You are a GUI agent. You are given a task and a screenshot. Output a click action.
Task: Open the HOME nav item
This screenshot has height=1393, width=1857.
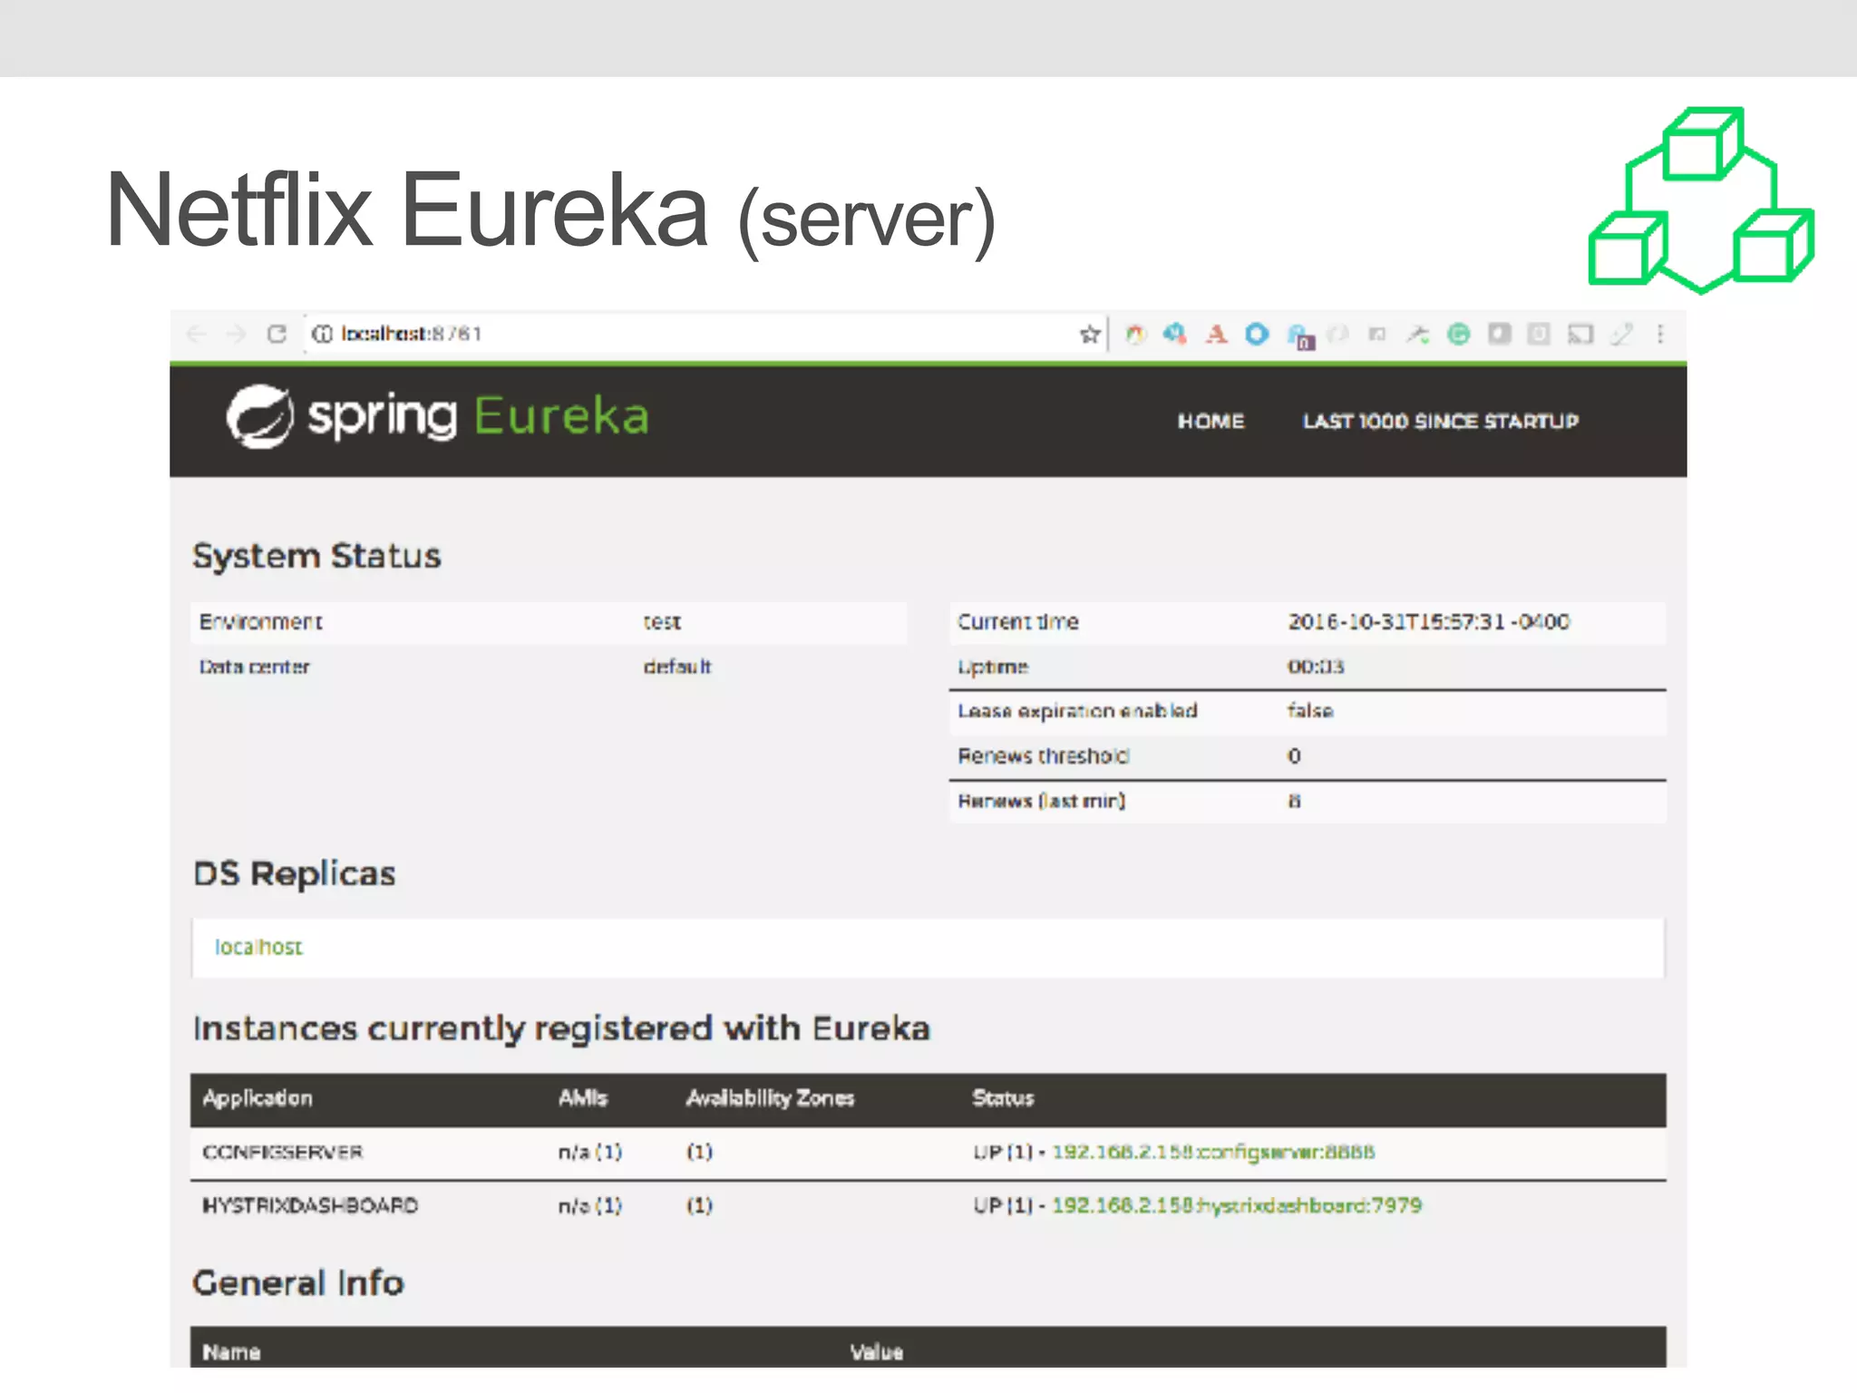[1210, 422]
